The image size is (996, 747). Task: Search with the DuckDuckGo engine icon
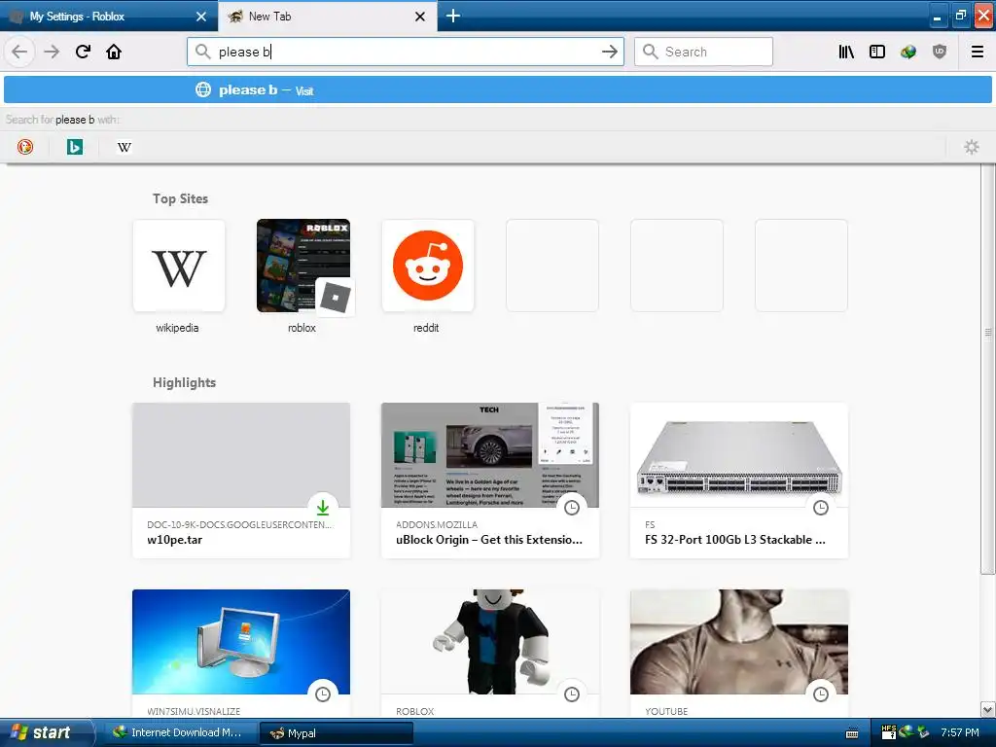pyautogui.click(x=24, y=148)
